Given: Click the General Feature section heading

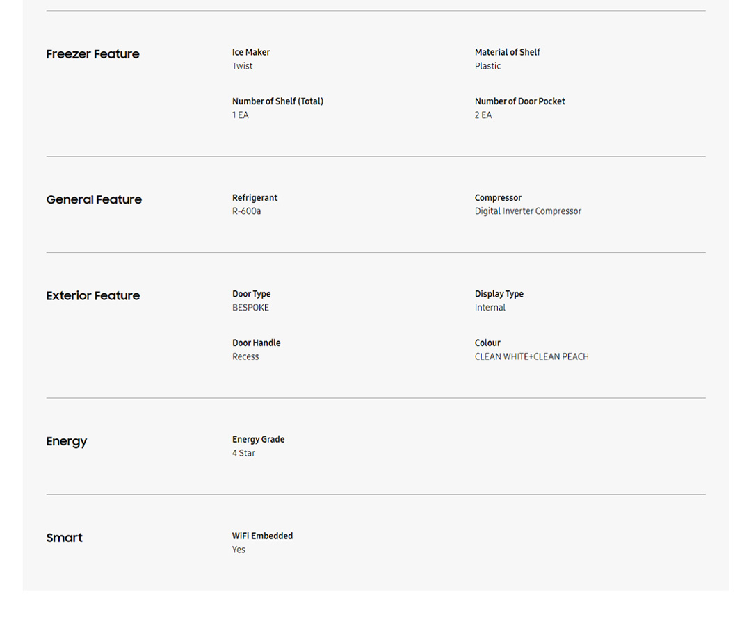Looking at the screenshot, I should tap(94, 200).
